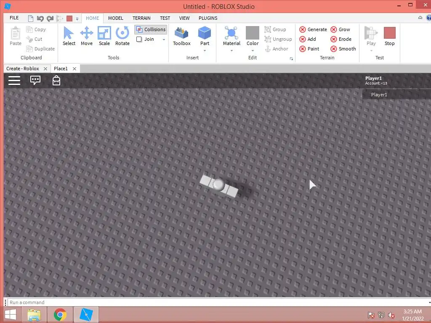The width and height of the screenshot is (431, 323).
Task: Close the Place1 tab
Action: (x=74, y=69)
